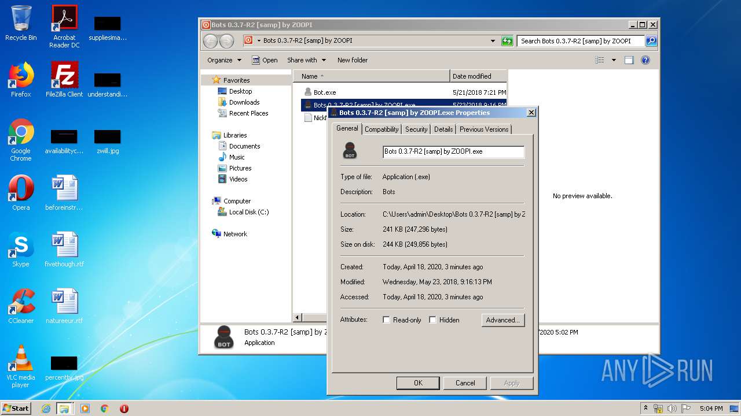Click Open in Explorer toolbar

click(x=265, y=60)
